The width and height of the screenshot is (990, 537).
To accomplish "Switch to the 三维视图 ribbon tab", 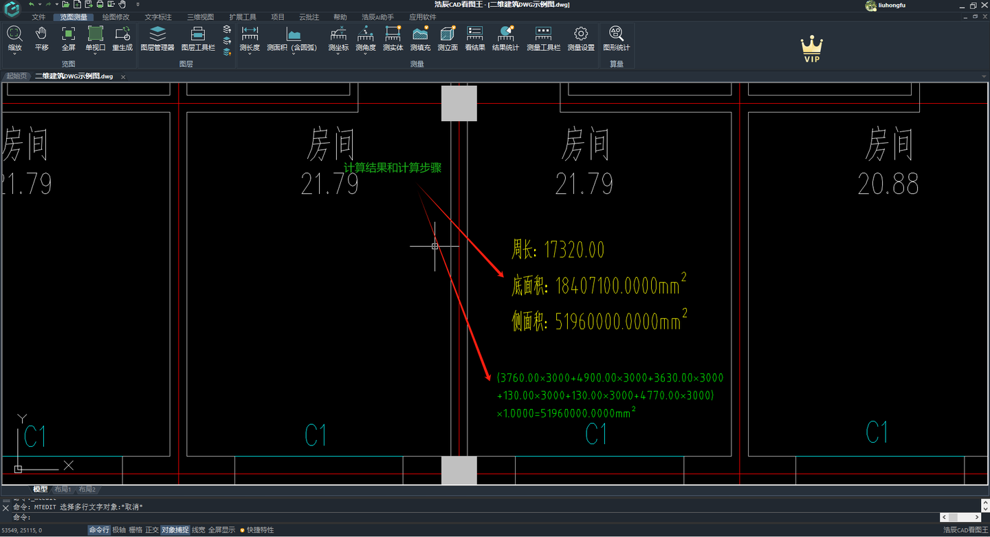I will [201, 17].
